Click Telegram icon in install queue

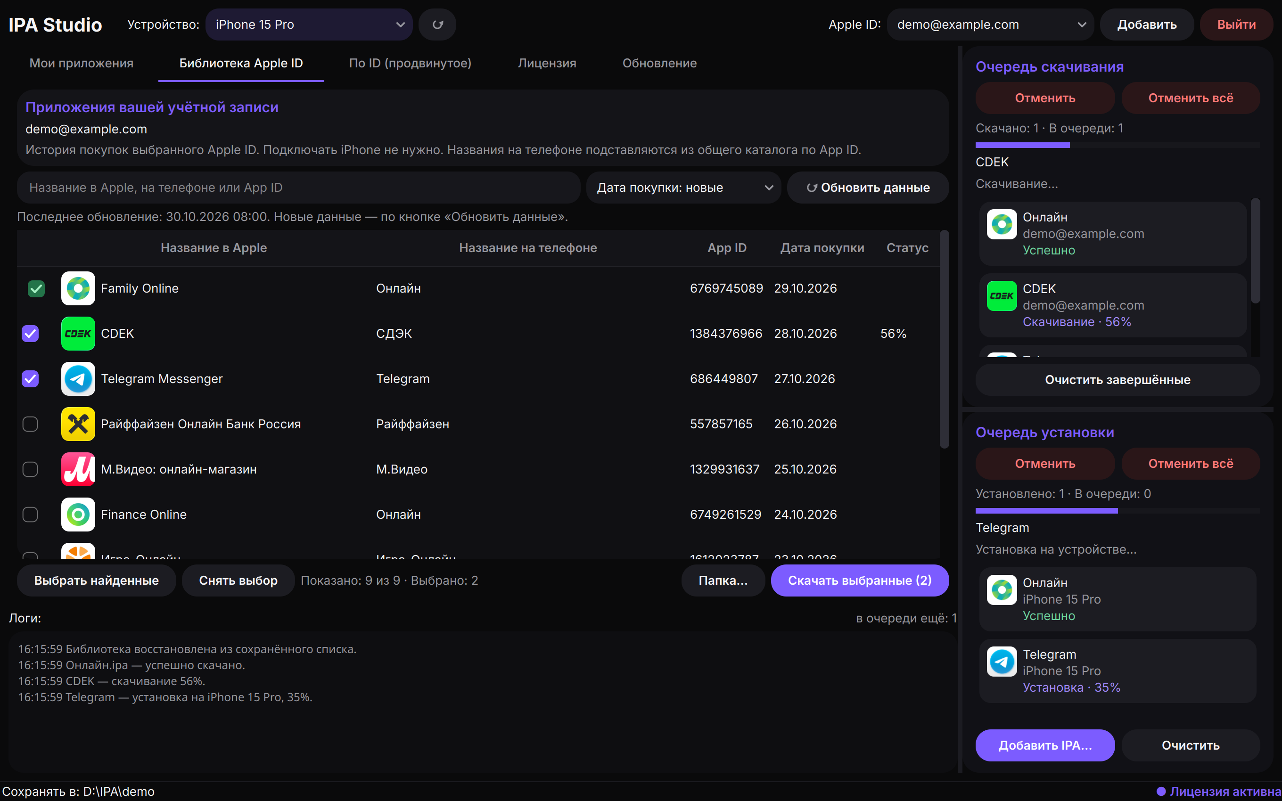click(x=1001, y=661)
